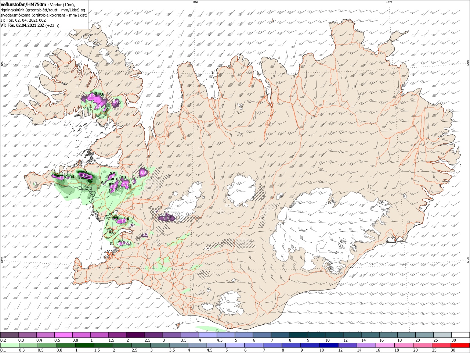This screenshot has width=470, height=353.
Task: Select the white swatch above the upper '30' label
Action: 460,335
